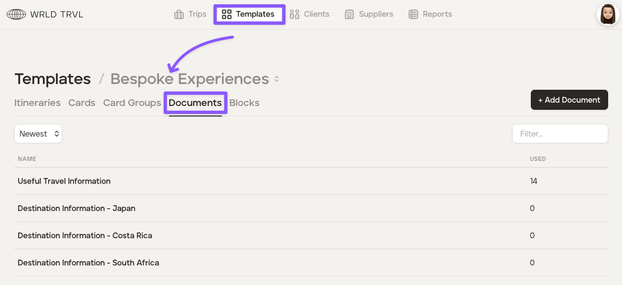
Task: Open Destination Information - Costa Rica document
Action: pyautogui.click(x=85, y=235)
